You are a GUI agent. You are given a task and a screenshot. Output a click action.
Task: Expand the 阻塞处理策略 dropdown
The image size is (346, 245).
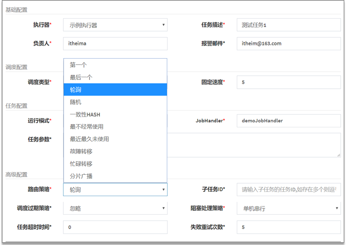(288, 209)
